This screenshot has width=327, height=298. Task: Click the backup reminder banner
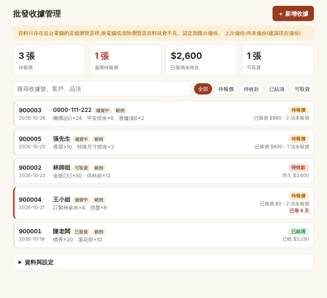pos(163,33)
